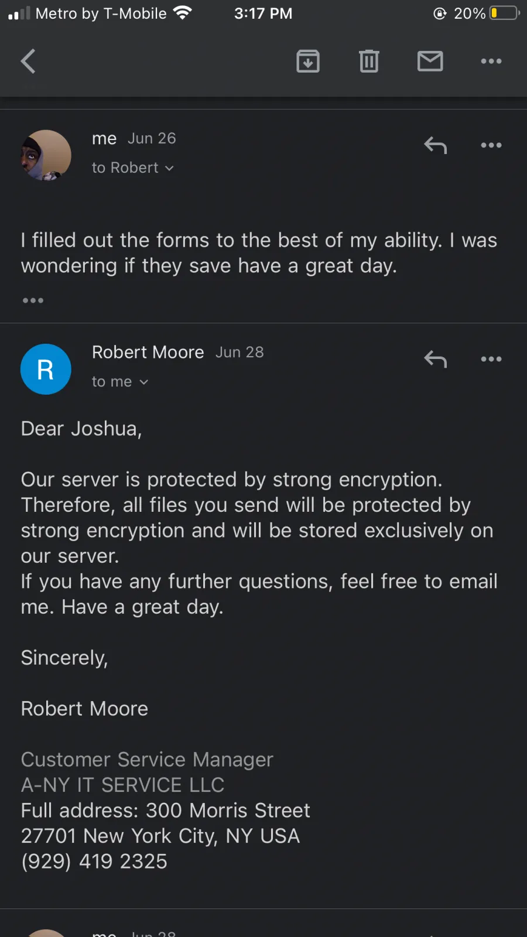Delete conversation with trash icon
This screenshot has height=937, width=527.
tap(369, 61)
